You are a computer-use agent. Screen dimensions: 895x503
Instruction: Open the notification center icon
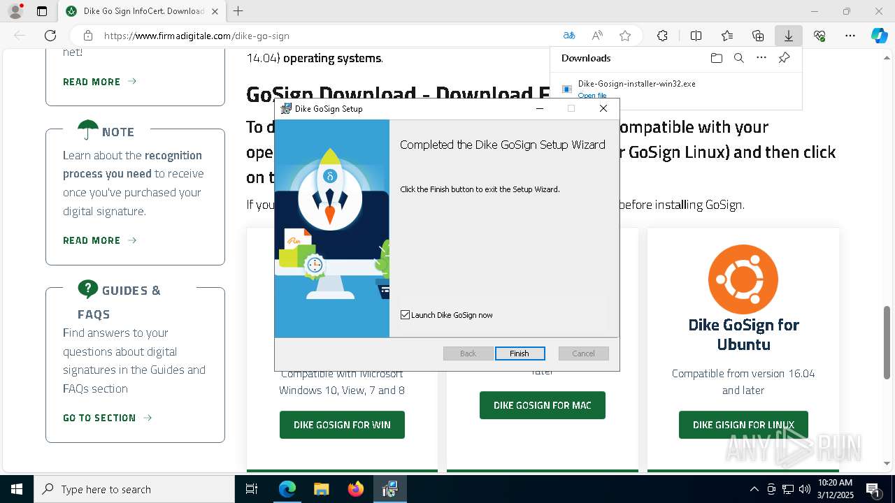[x=873, y=489]
